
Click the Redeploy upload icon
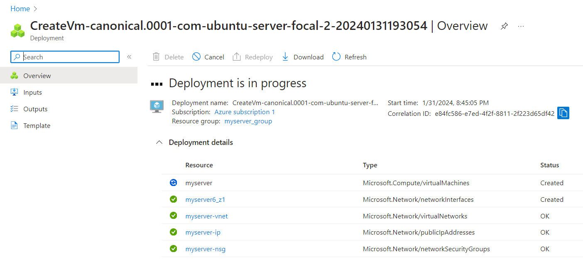click(237, 57)
